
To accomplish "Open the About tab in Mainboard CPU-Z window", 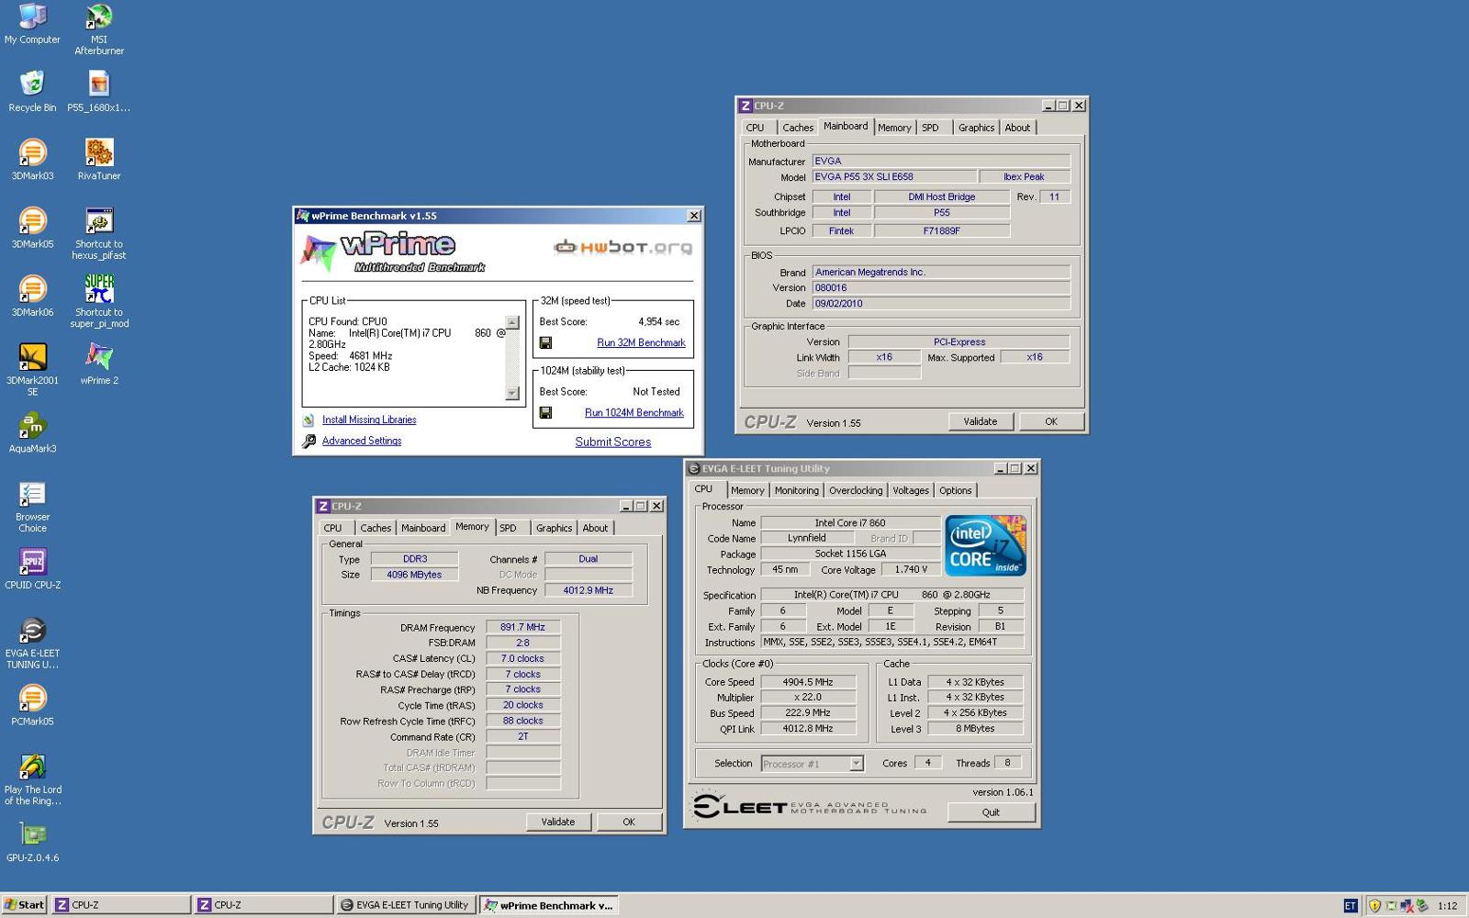I will tap(1017, 128).
